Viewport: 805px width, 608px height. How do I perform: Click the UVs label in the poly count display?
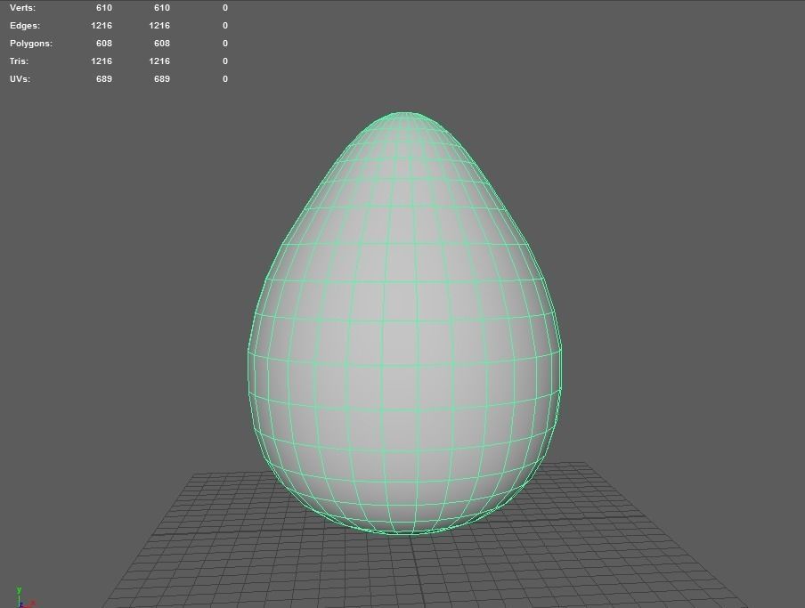(20, 78)
